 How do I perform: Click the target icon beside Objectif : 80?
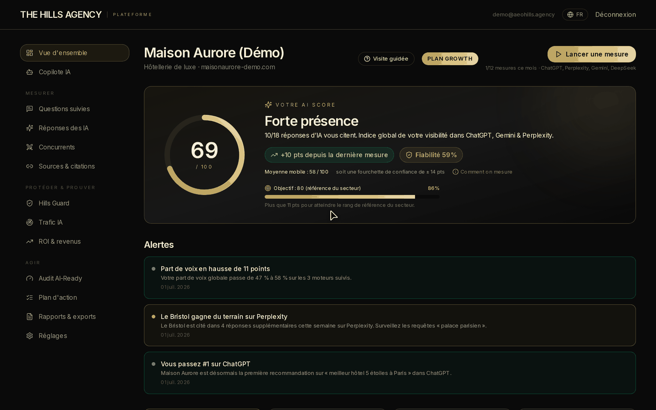tap(268, 188)
